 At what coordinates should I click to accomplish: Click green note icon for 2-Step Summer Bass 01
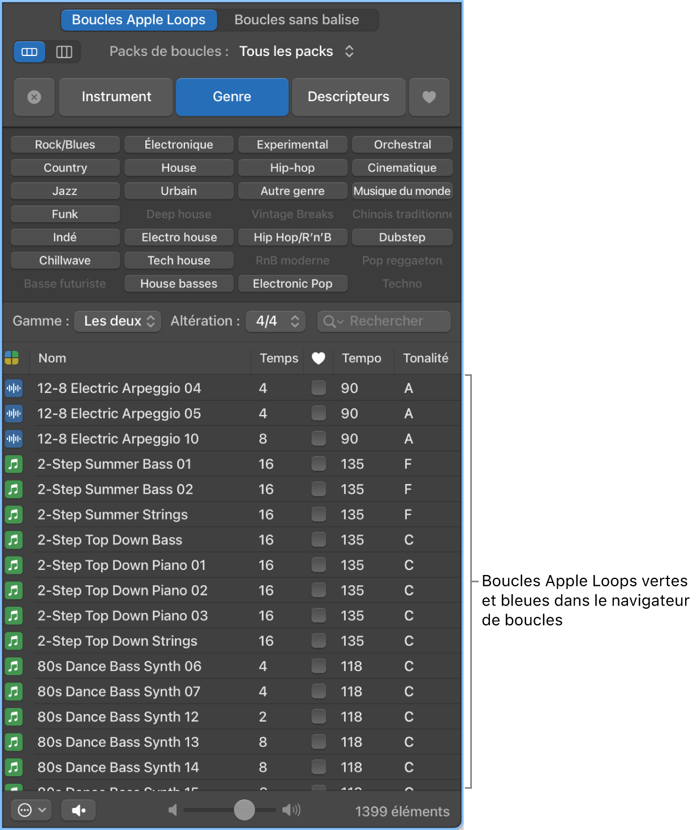[x=14, y=464]
